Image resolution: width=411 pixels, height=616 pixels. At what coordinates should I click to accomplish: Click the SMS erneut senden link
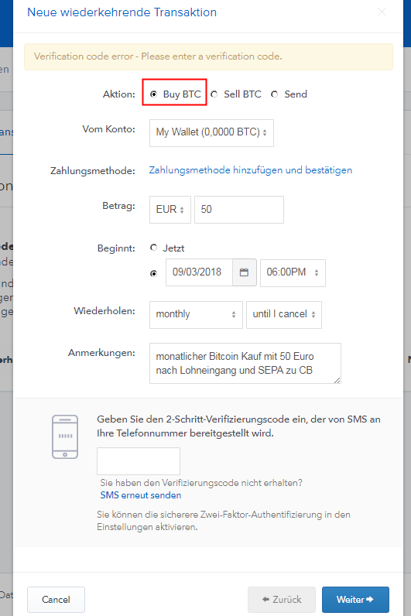141,495
